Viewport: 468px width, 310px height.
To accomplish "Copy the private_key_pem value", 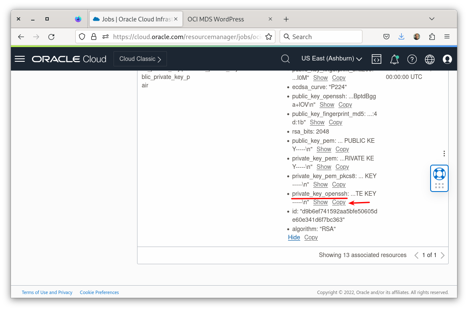I will [342, 167].
